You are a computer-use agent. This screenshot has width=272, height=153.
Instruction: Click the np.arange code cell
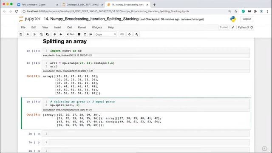[x=146, y=65]
